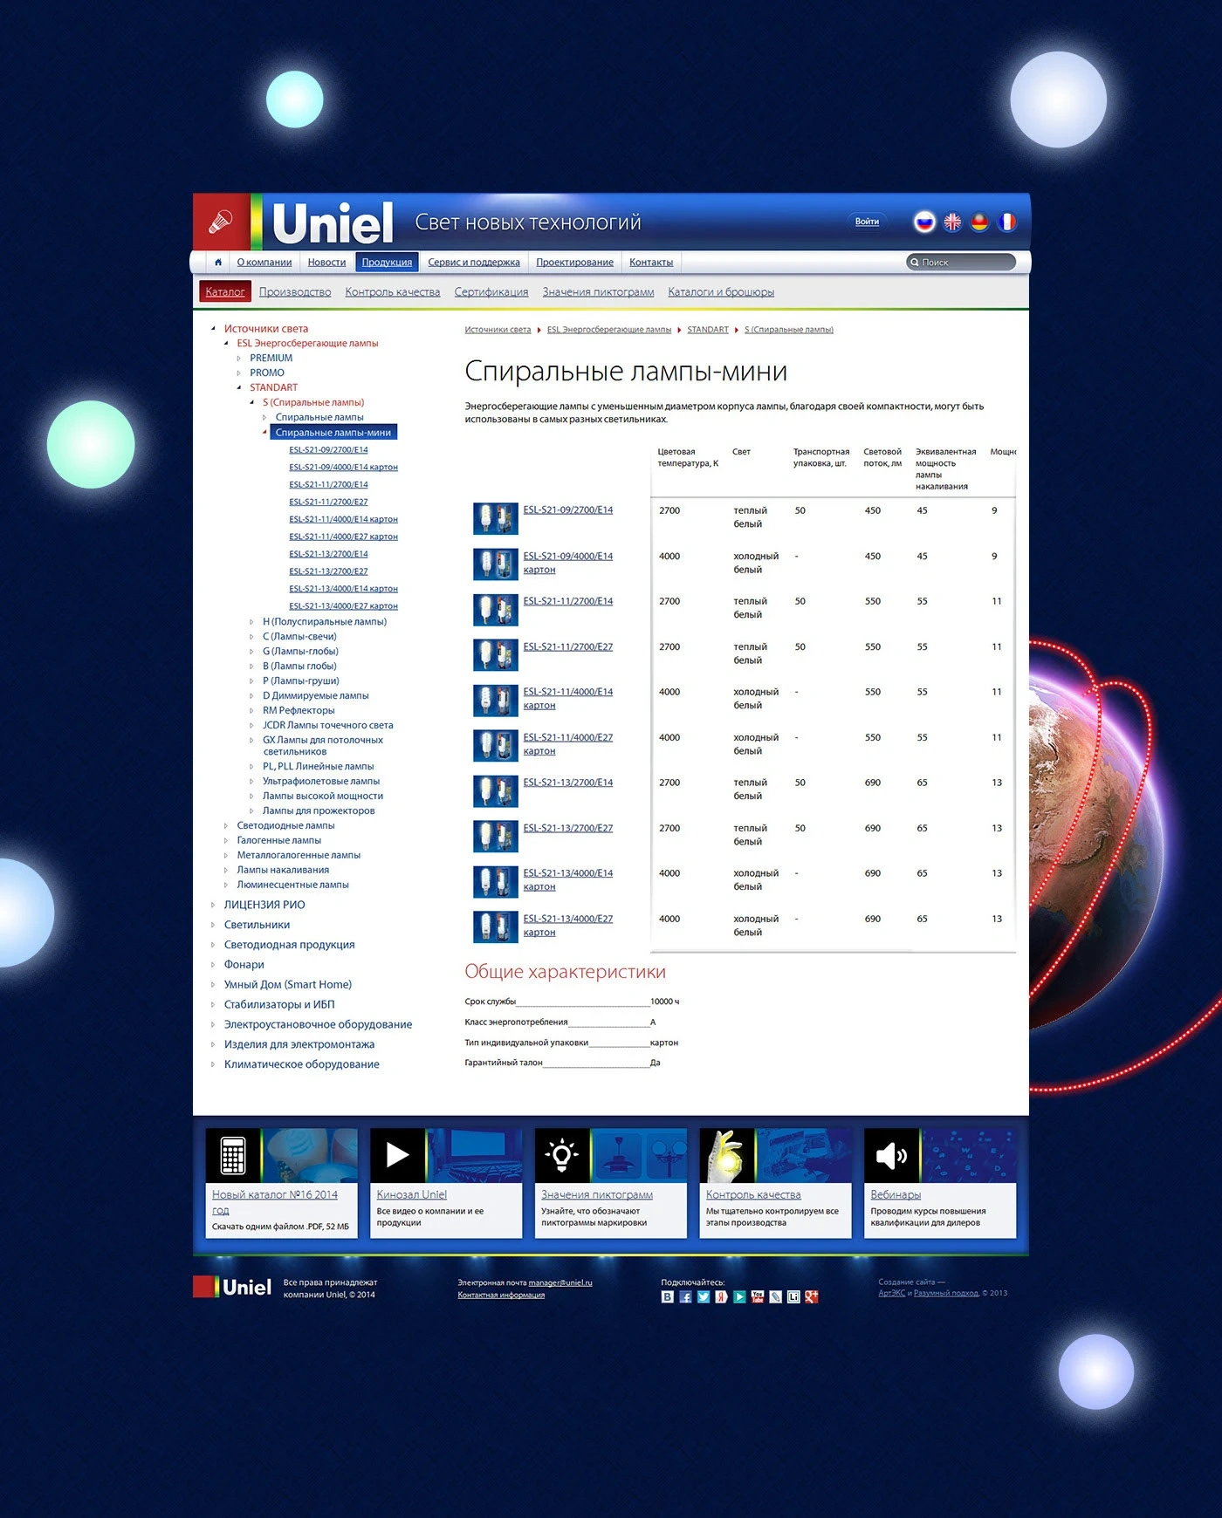Click the calculator icon on the catalog card
1222x1518 pixels.
[233, 1156]
